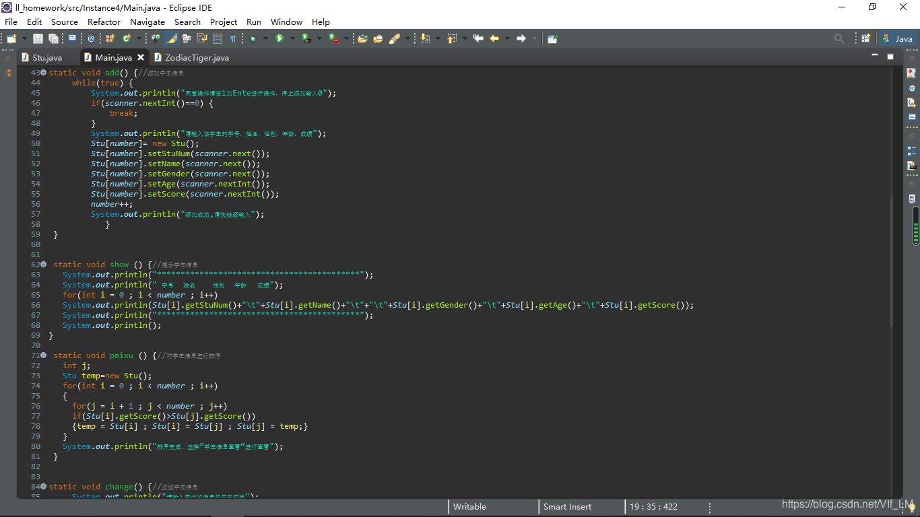This screenshot has height=517, width=920.
Task: Place cursor on the number++; line
Action: [x=112, y=204]
